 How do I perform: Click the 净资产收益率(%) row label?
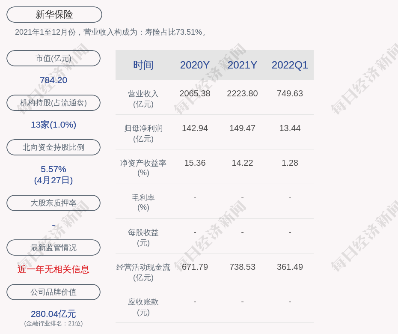click(143, 168)
